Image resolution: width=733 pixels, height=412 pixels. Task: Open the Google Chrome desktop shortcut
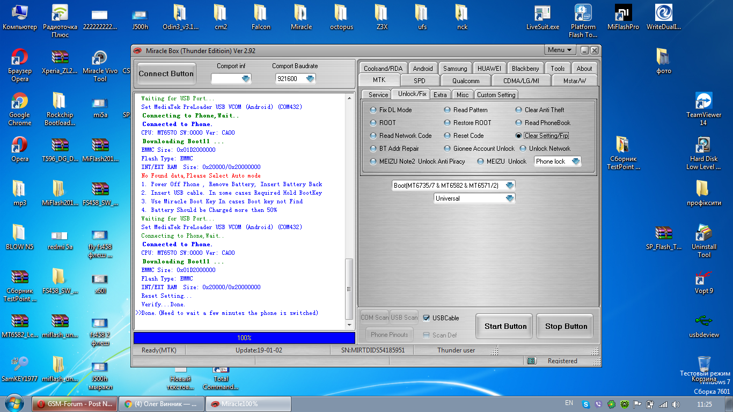(19, 109)
